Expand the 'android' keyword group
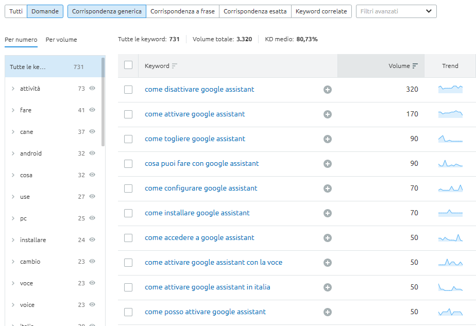 [x=13, y=153]
